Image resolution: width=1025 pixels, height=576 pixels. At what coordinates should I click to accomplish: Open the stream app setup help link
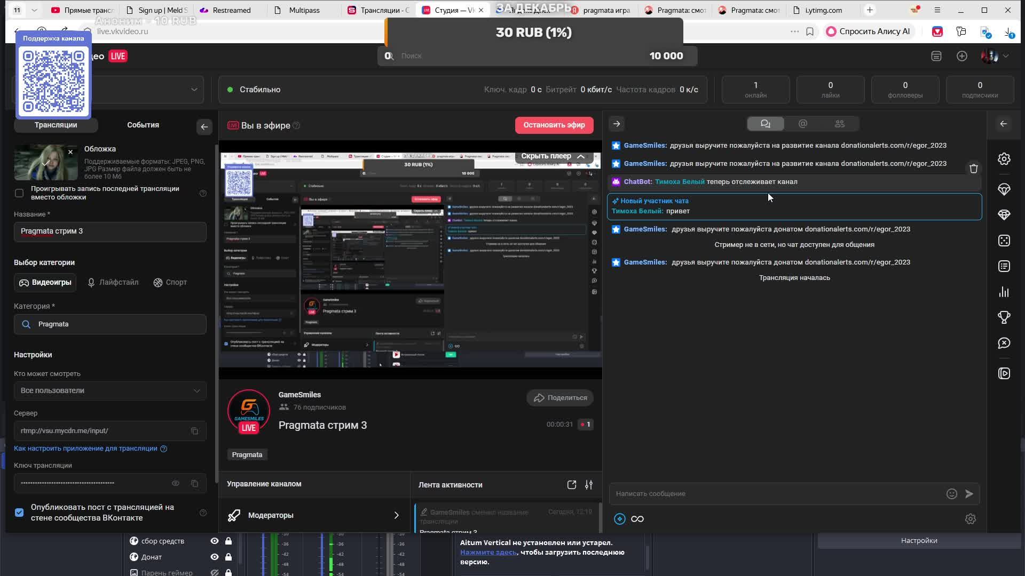click(85, 449)
